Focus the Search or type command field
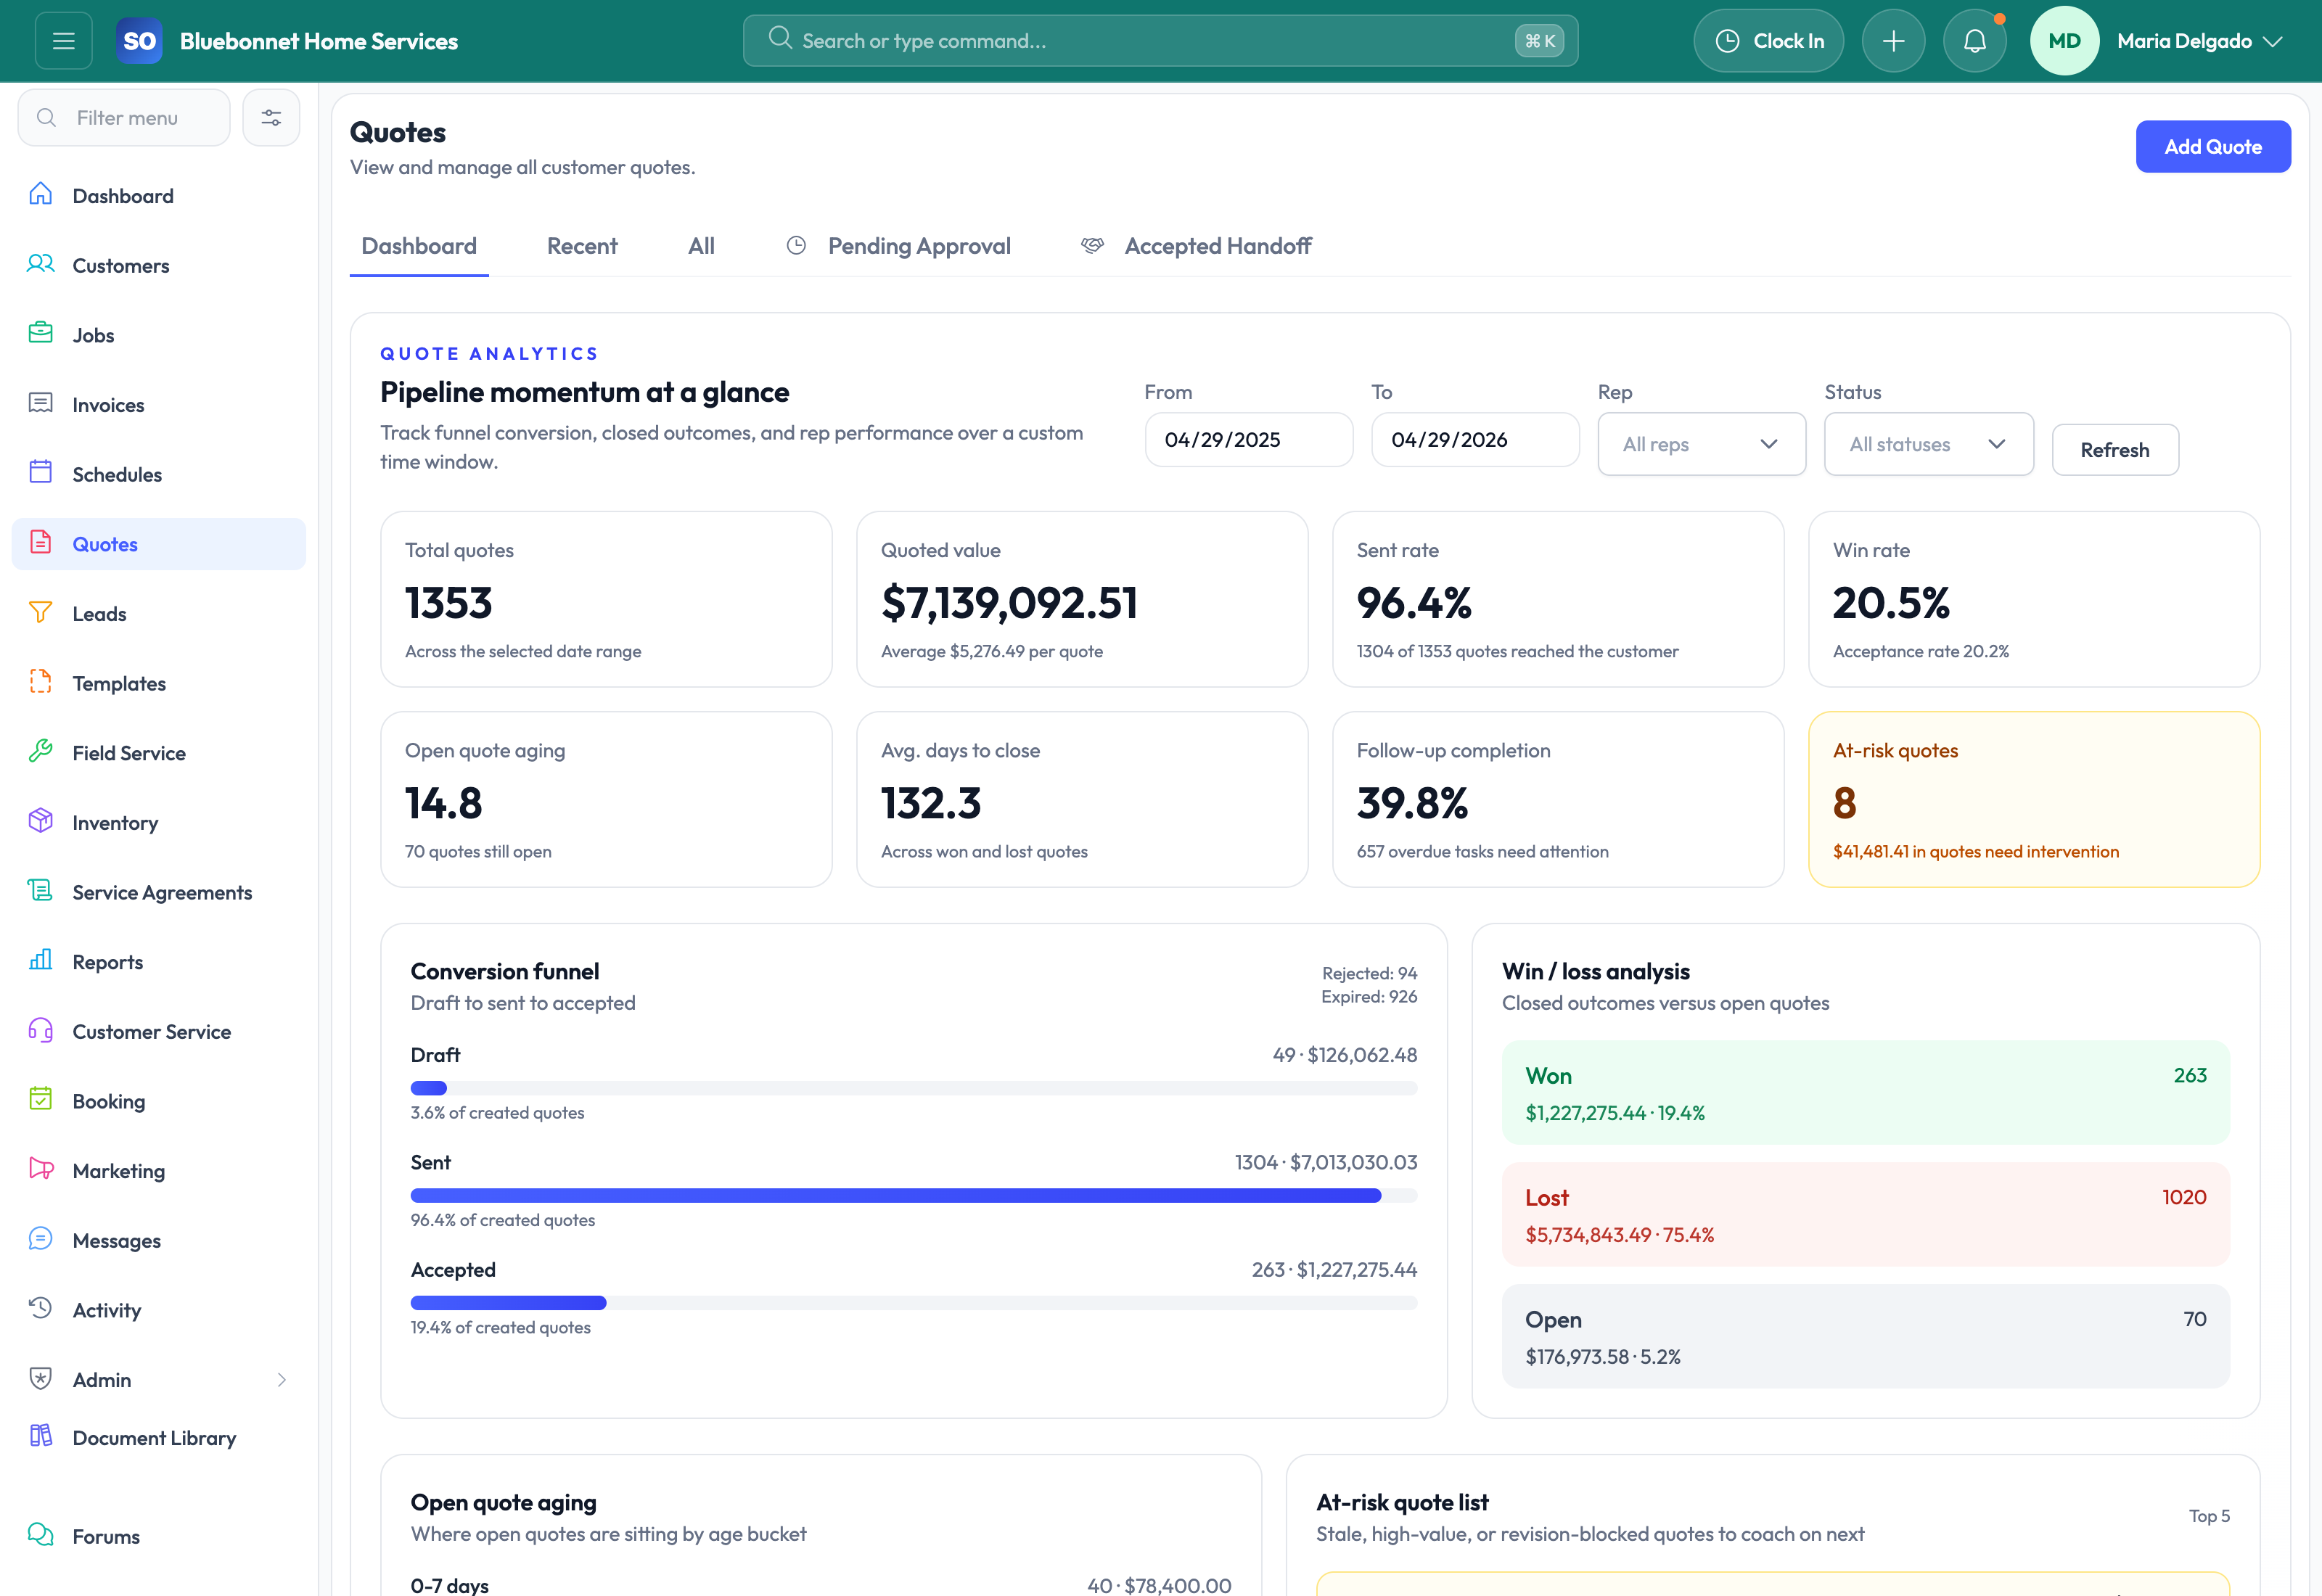This screenshot has width=2322, height=1596. pos(1160,41)
